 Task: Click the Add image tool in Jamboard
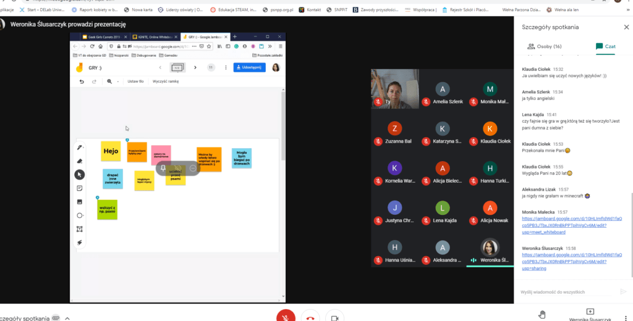80,202
